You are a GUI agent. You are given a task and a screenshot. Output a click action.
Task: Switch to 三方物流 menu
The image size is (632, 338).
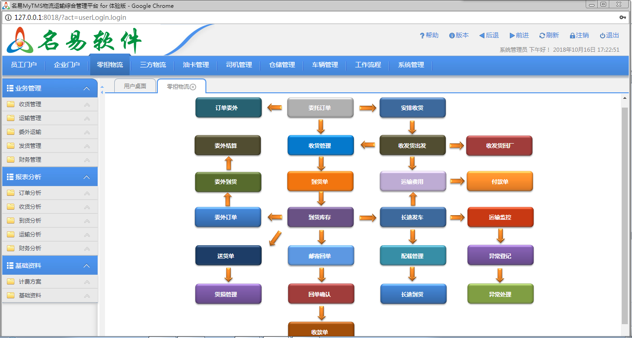point(153,65)
